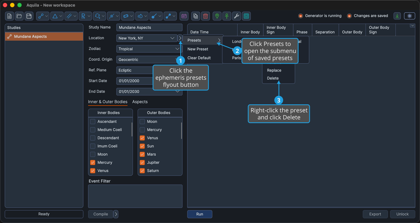Click the red trash can icon
420x223 pixels.
coord(205,16)
